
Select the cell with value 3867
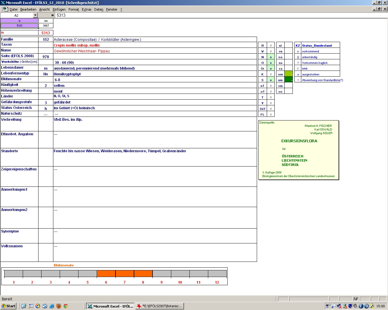tap(46, 25)
